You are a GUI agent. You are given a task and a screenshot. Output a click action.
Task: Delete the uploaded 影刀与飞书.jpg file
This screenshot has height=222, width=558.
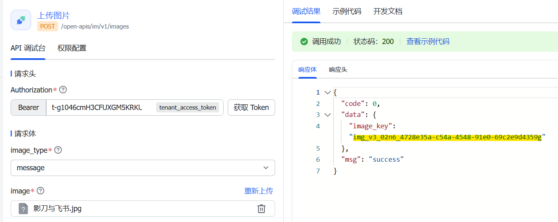(x=261, y=209)
